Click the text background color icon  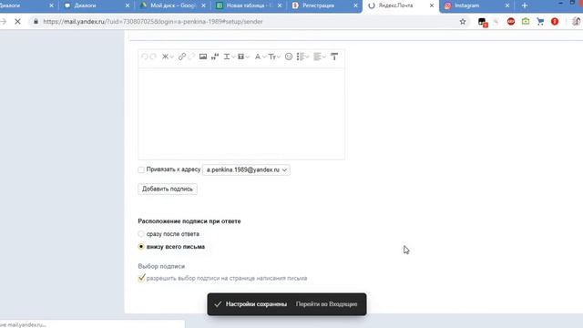[x=240, y=56]
